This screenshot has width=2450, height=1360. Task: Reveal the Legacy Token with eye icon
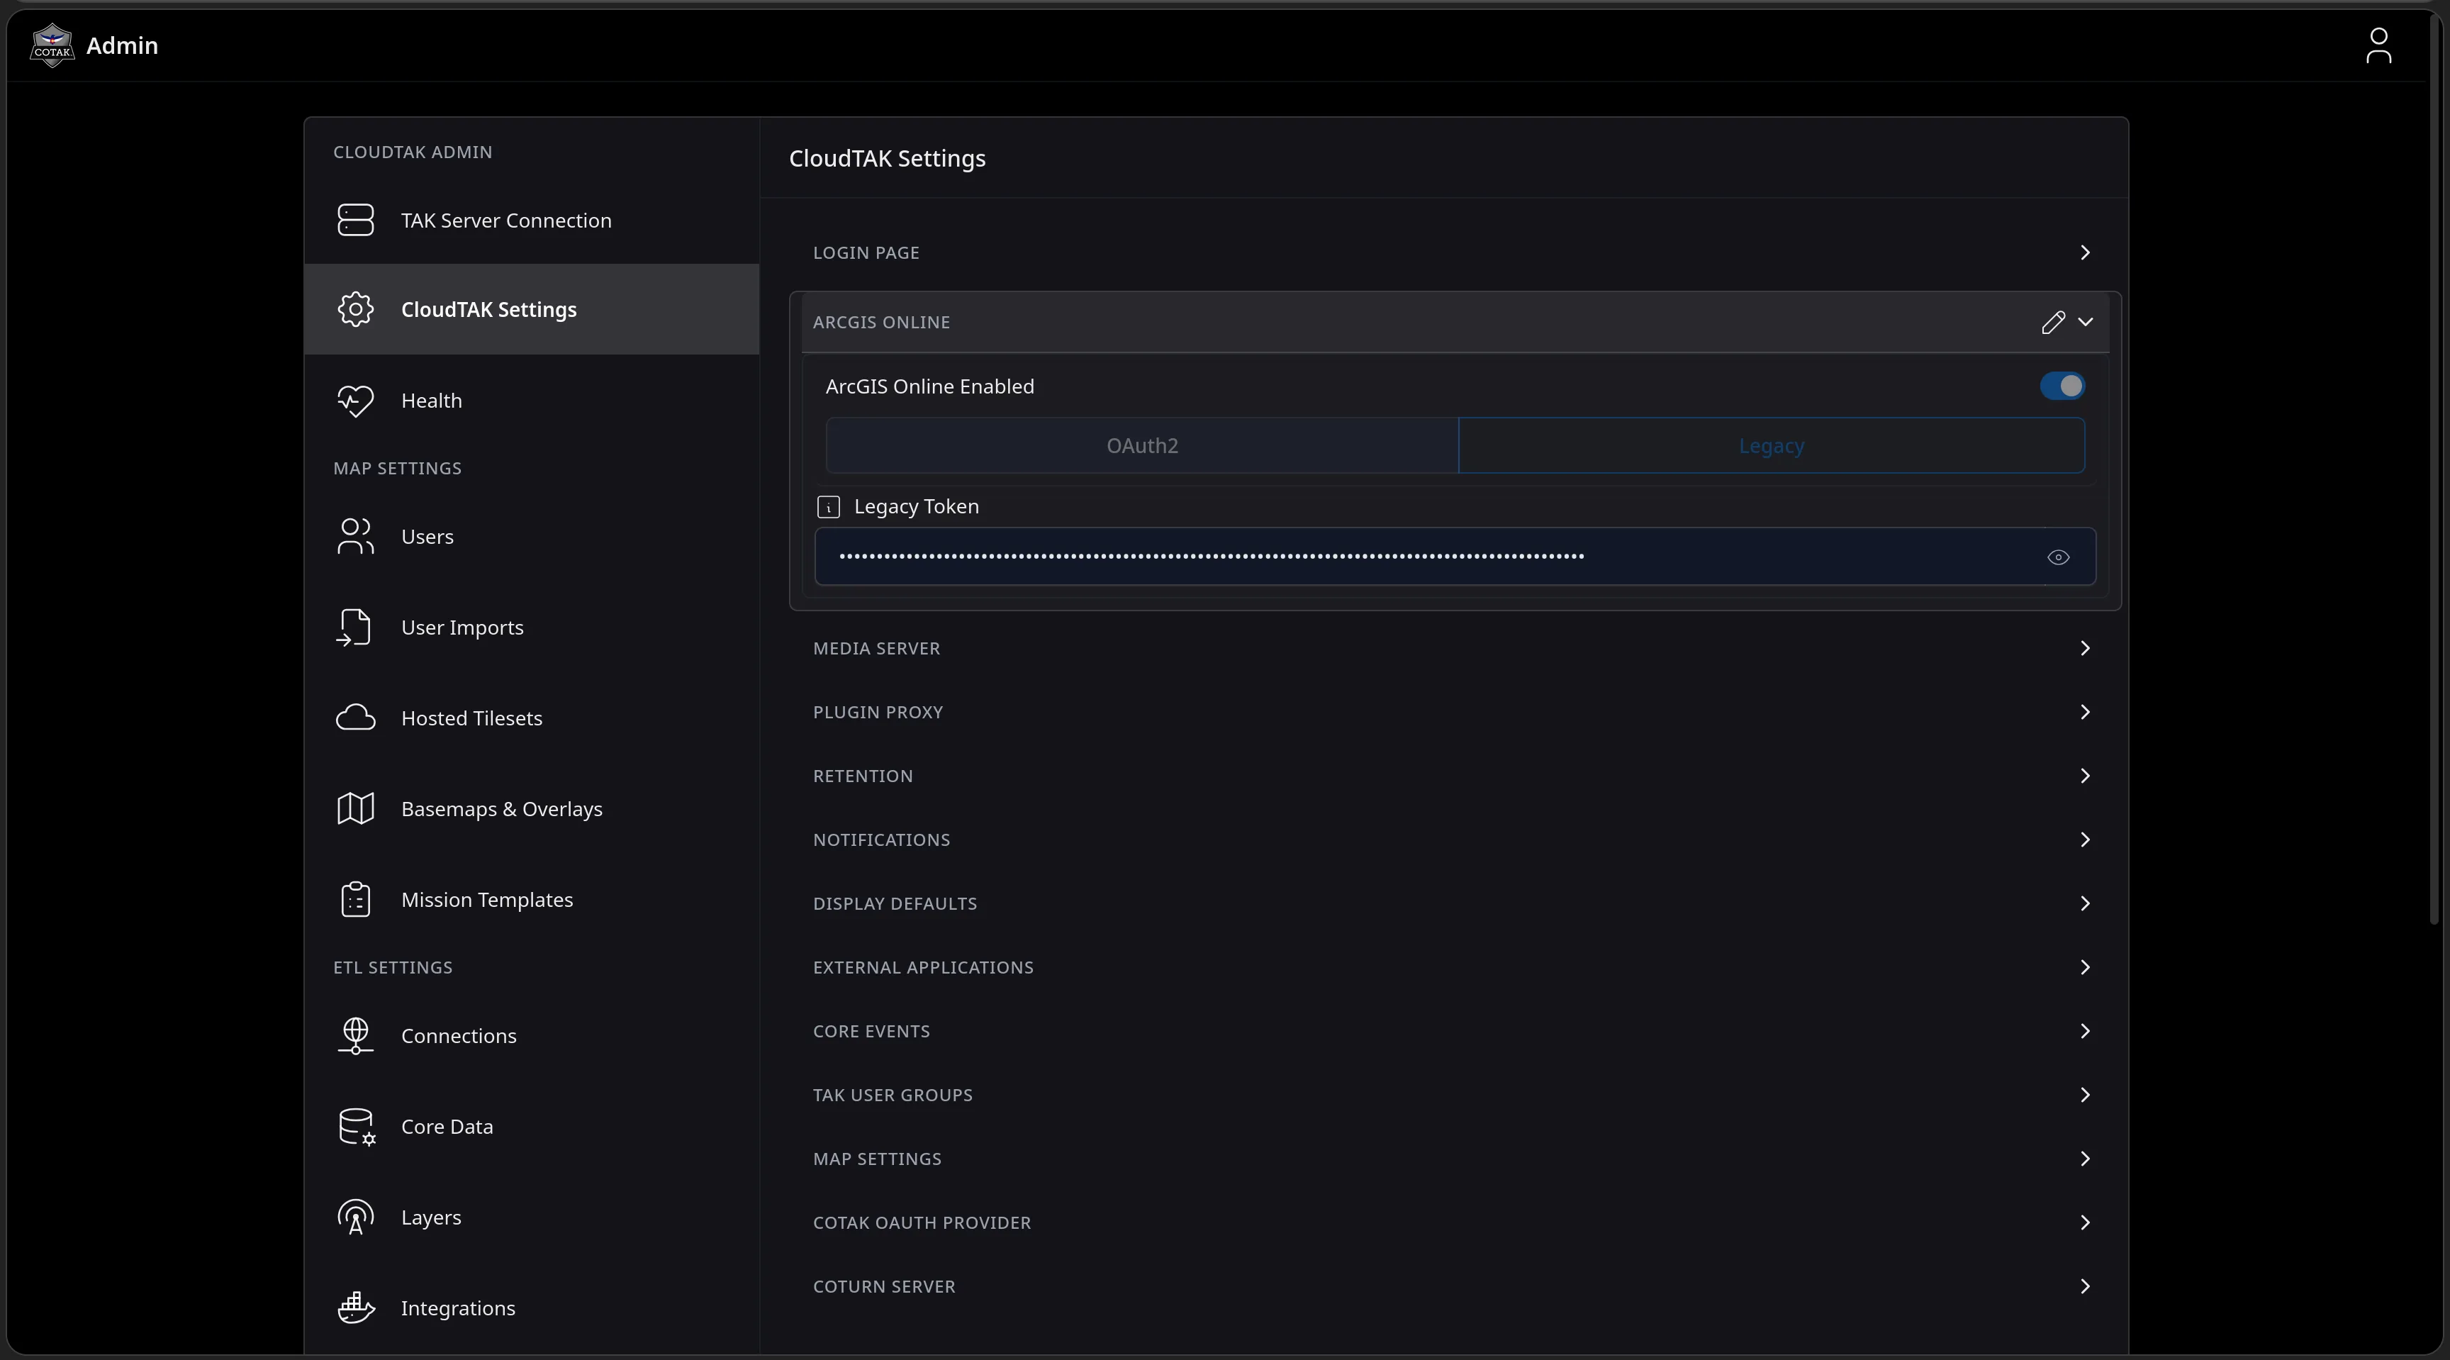click(x=2058, y=557)
